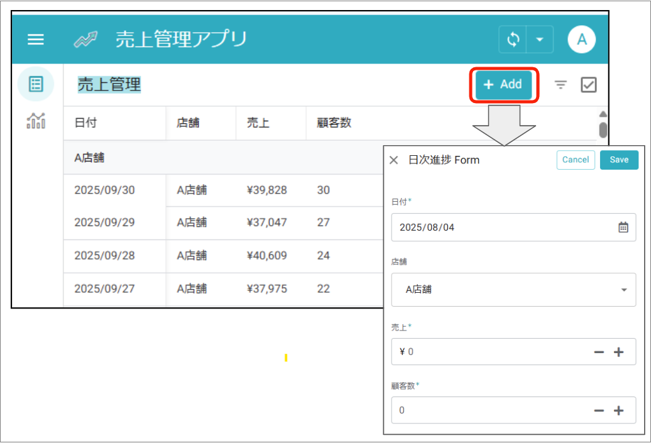Click the table scrollbar up arrow

coord(603,114)
